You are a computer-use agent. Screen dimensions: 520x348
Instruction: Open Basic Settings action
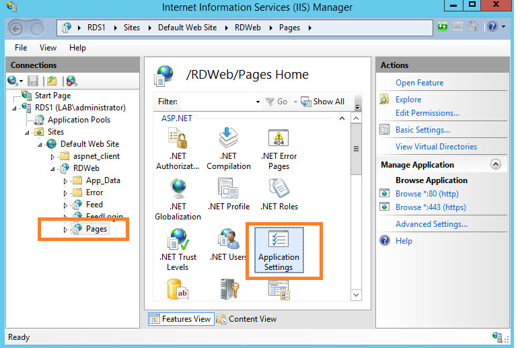(422, 130)
